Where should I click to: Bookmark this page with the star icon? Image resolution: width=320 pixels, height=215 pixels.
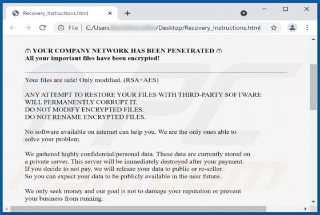[x=274, y=27]
